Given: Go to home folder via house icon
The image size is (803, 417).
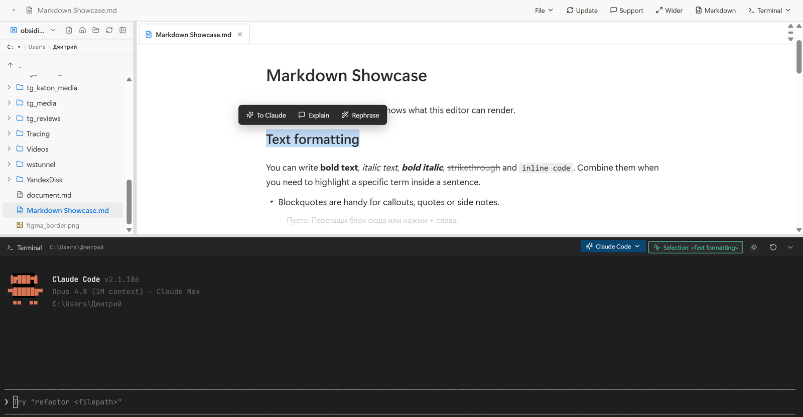Looking at the screenshot, I should click(82, 30).
